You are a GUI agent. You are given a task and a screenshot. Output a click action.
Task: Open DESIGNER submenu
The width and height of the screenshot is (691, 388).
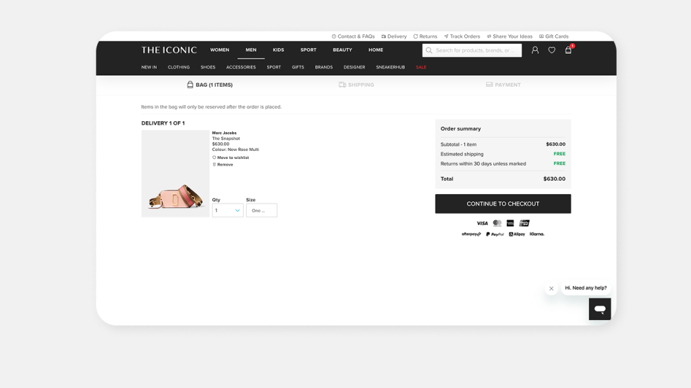[354, 67]
